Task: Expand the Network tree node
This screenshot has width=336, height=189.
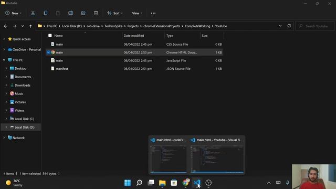Action: tap(4, 138)
